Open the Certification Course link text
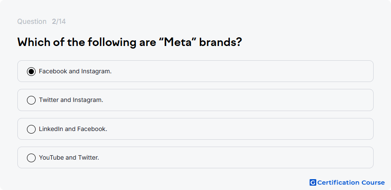The width and height of the screenshot is (391, 190). 351,183
